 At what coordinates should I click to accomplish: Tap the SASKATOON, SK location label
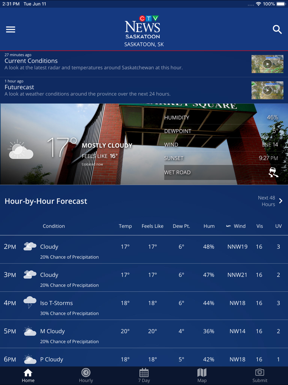pos(144,44)
